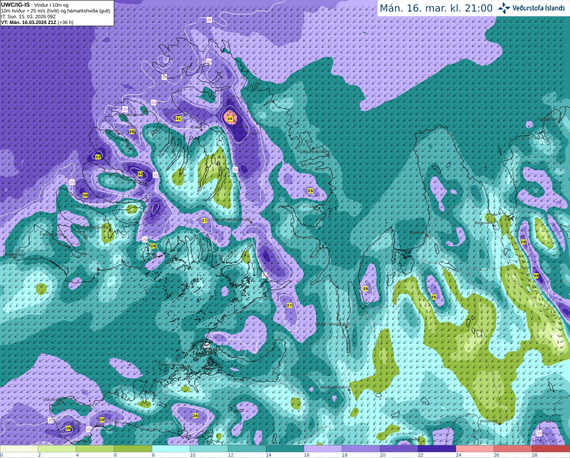Image resolution: width=570 pixels, height=458 pixels.
Task: Click the Siglufjörður station label
Action: pos(547,119)
